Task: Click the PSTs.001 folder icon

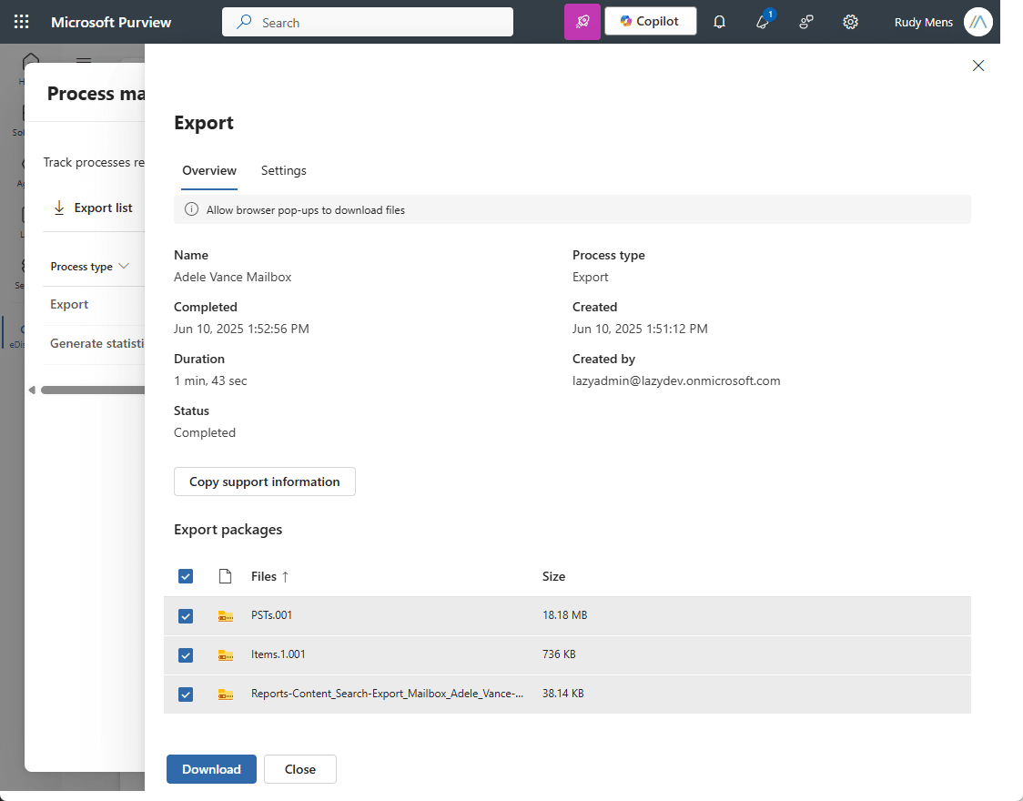Action: pyautogui.click(x=226, y=615)
